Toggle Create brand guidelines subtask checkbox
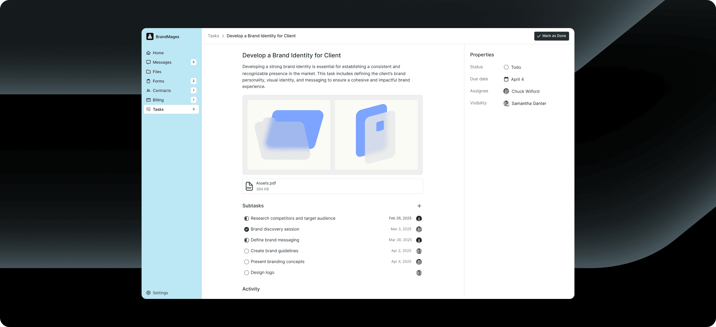 247,251
